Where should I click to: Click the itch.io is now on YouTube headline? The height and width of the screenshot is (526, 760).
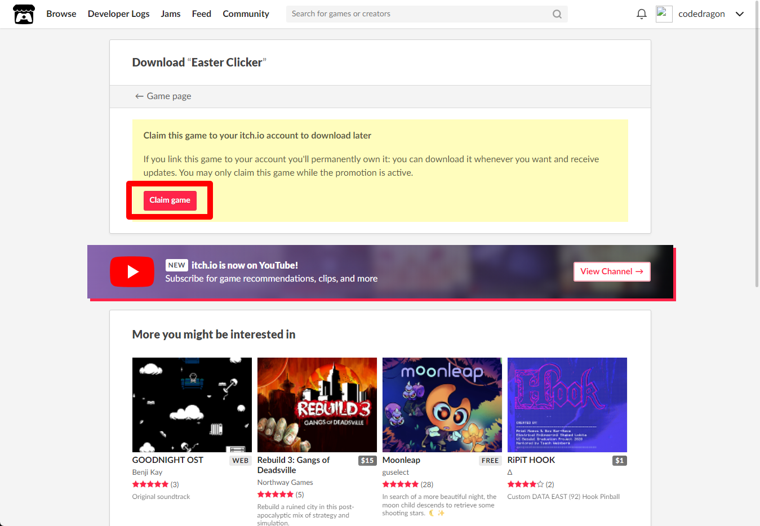245,265
